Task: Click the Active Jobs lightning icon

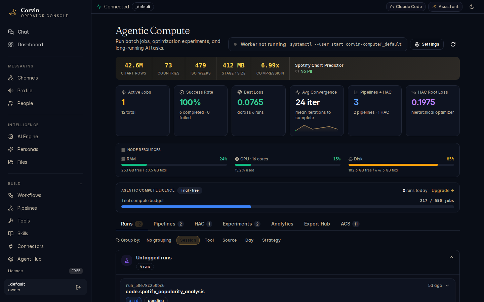Action: 124,92
